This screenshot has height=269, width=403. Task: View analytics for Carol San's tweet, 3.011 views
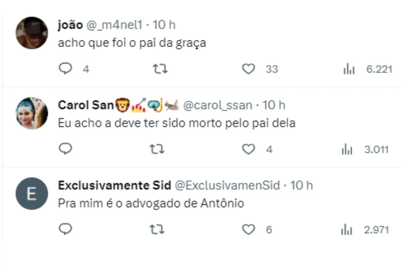[x=347, y=150]
